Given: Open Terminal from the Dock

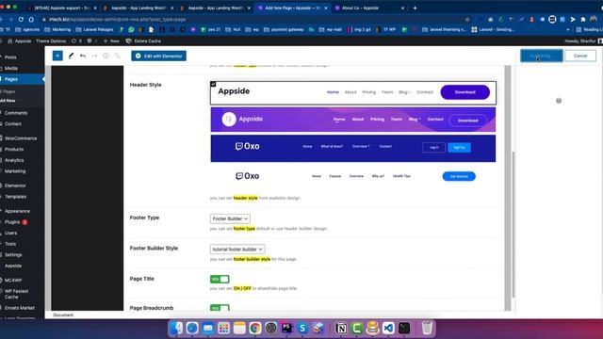Looking at the screenshot, I should [x=404, y=329].
